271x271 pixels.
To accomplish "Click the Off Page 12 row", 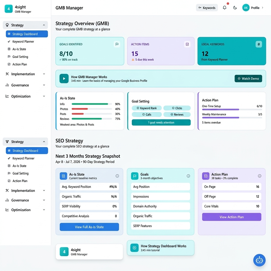I will (x=232, y=197).
